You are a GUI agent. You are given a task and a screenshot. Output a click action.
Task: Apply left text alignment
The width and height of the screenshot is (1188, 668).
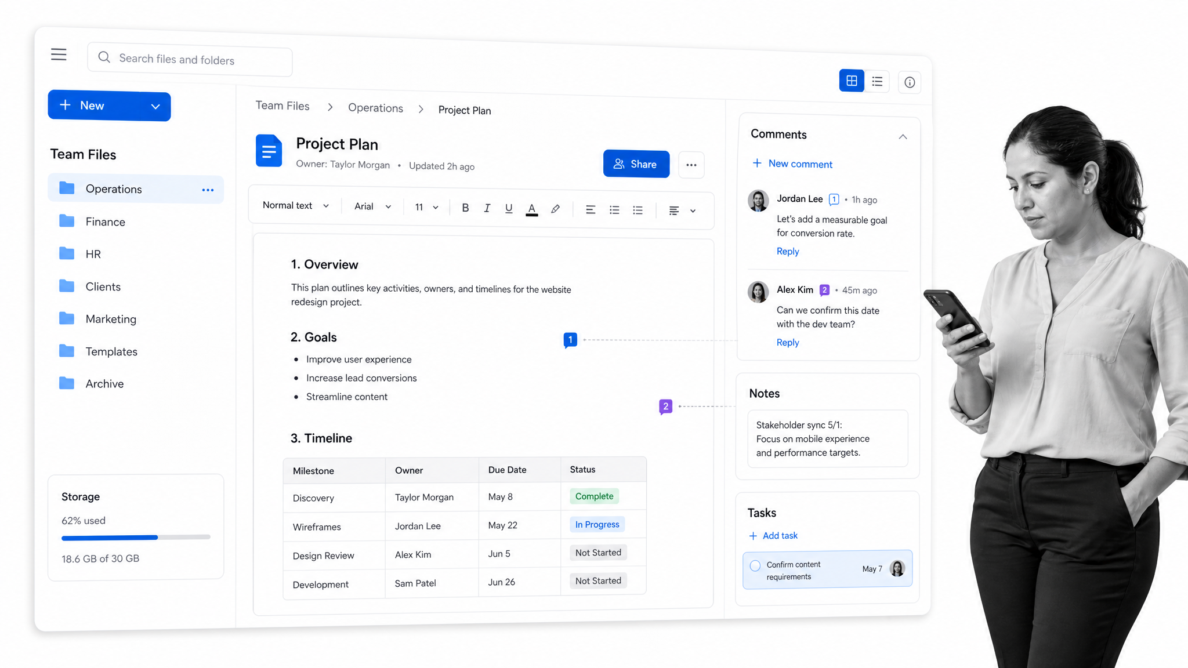pos(591,209)
